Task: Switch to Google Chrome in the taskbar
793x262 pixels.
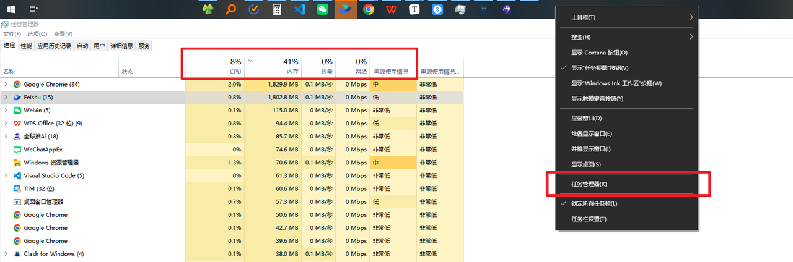Action: coord(369,9)
